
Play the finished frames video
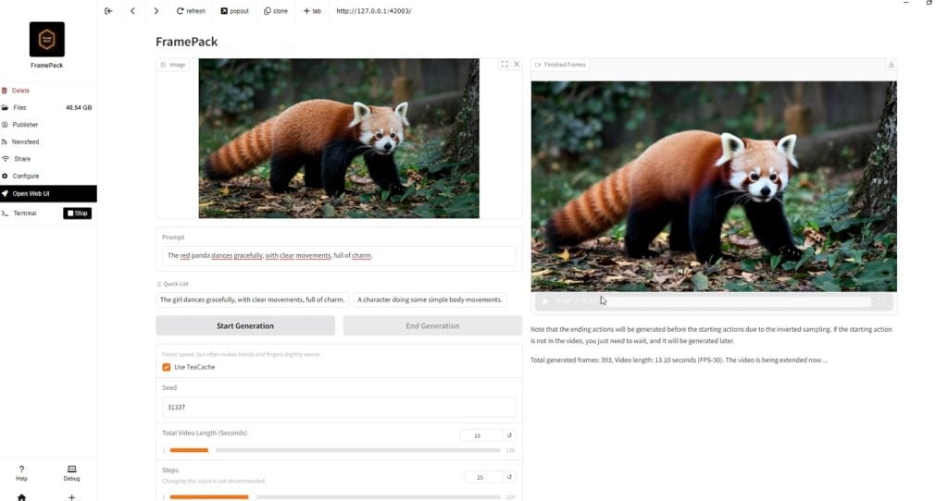coord(545,301)
